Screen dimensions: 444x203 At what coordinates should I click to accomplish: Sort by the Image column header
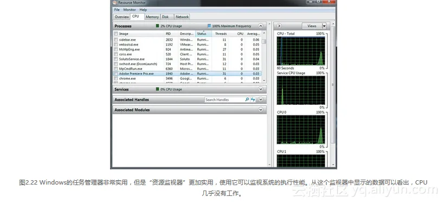[x=139, y=34]
